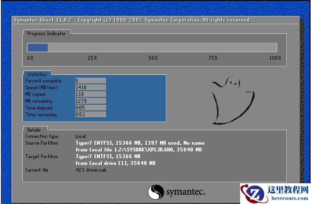Click the 0% scale label
Viewport: 311px width, 204px height.
(30, 58)
